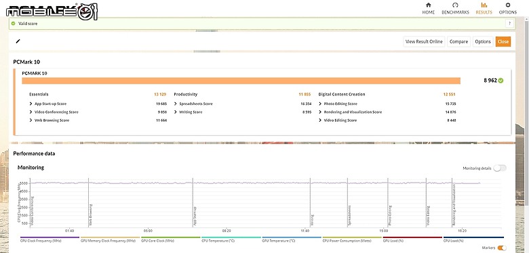The width and height of the screenshot is (529, 253).
Task: Open result Options button
Action: 483,42
